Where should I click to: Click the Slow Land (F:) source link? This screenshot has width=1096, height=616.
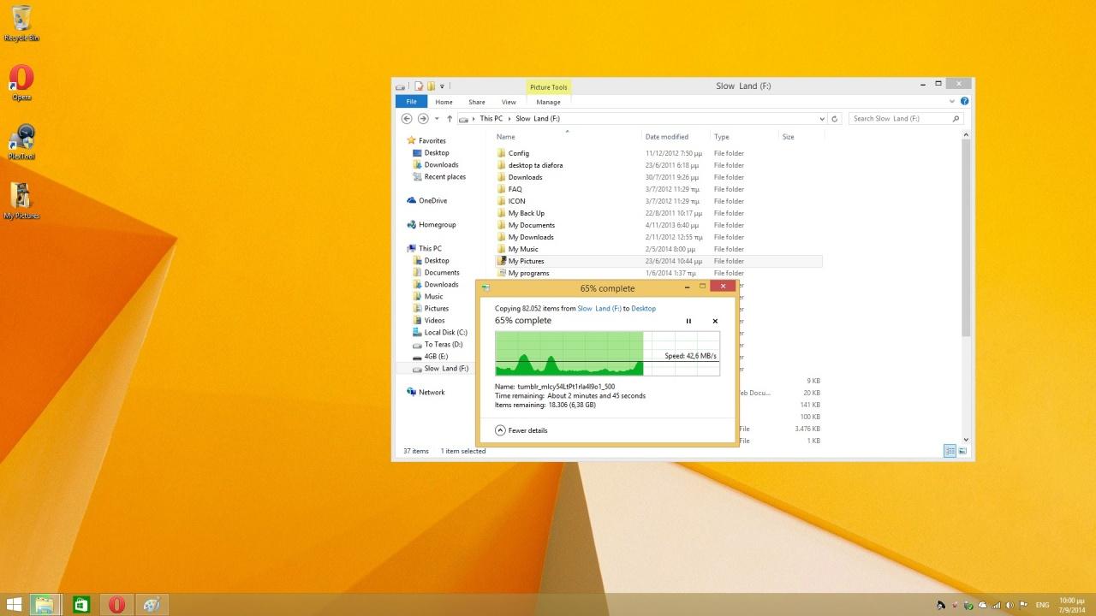coord(599,308)
